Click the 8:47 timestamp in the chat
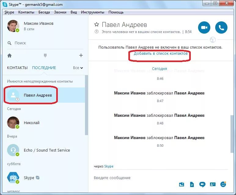 point(160,101)
